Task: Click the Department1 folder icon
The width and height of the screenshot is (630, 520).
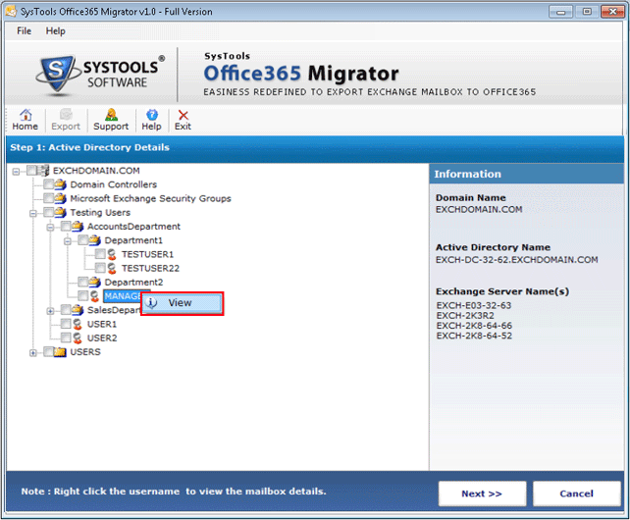Action: tap(95, 240)
